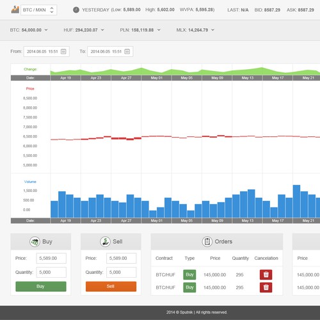Screen dimensions: 320x320
Task: Click the Apr 27 label on top date axis
Action: pos(126,78)
